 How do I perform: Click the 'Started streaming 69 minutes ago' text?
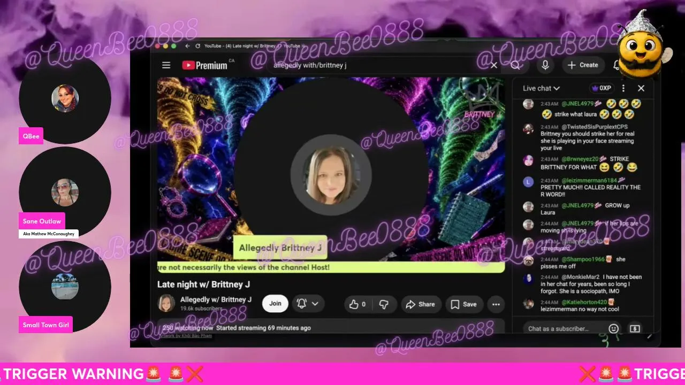[x=263, y=328]
